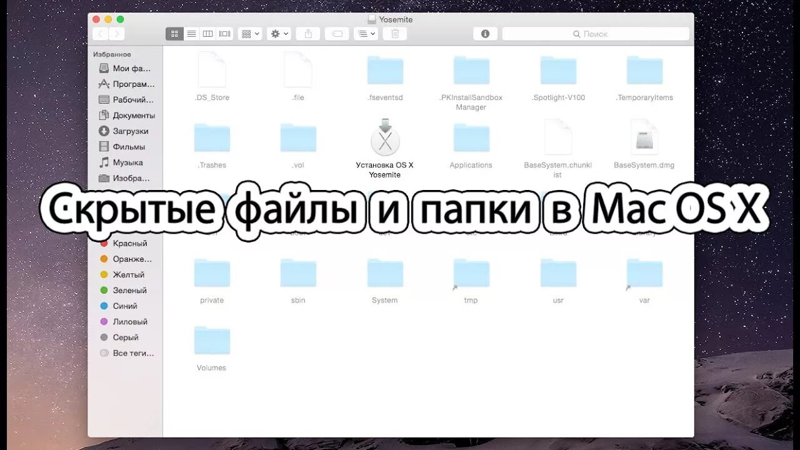Go back with the toolbar back arrow
The image size is (800, 450).
click(x=100, y=34)
